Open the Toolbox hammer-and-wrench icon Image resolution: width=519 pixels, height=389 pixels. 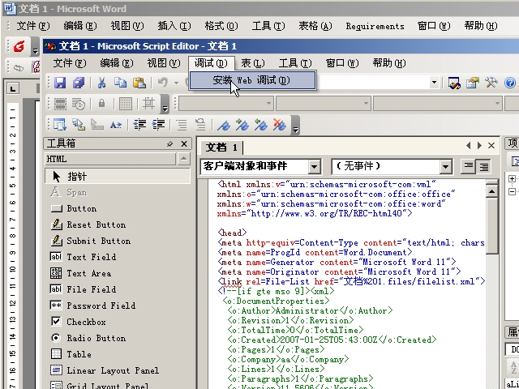[x=491, y=83]
